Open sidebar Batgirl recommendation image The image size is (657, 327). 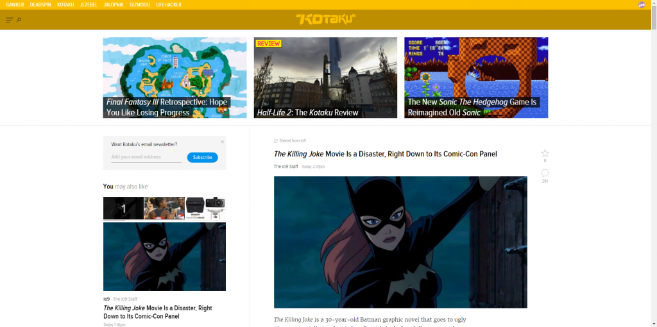(x=165, y=256)
